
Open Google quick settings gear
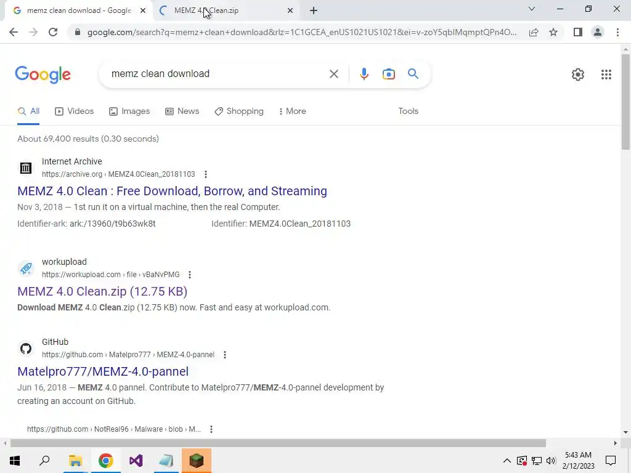pos(578,75)
